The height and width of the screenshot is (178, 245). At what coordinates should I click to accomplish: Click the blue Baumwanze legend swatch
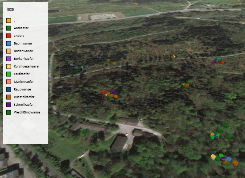[x=8, y=43]
